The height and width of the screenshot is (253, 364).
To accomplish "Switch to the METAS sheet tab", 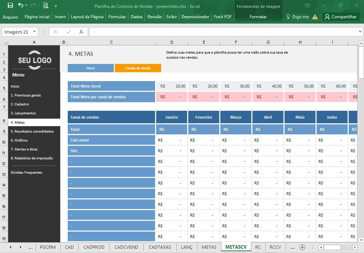I will [209, 247].
